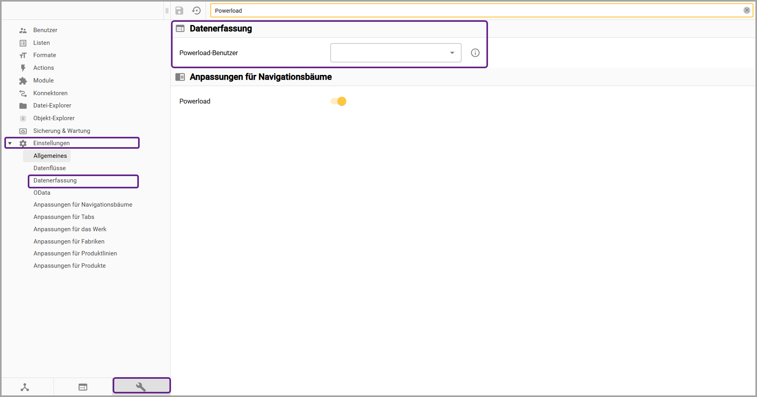
Task: Open the Powerload-Benutzer dropdown
Action: 396,53
